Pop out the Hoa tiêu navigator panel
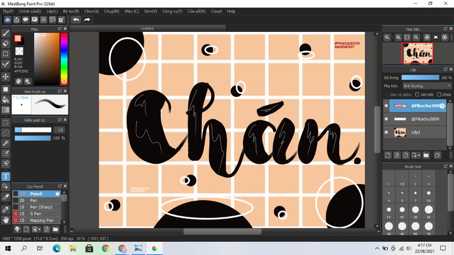 [446, 29]
